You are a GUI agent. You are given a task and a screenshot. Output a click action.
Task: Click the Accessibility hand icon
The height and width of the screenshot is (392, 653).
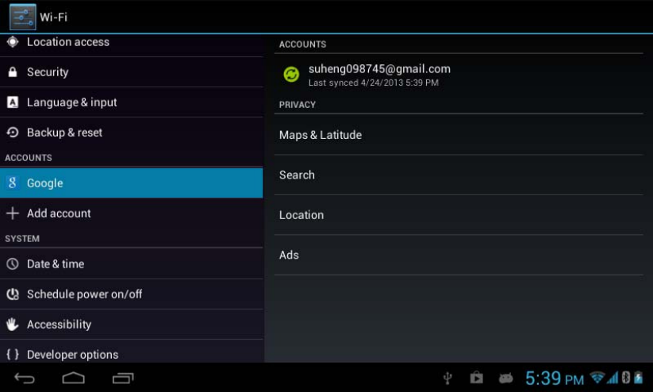coord(13,324)
